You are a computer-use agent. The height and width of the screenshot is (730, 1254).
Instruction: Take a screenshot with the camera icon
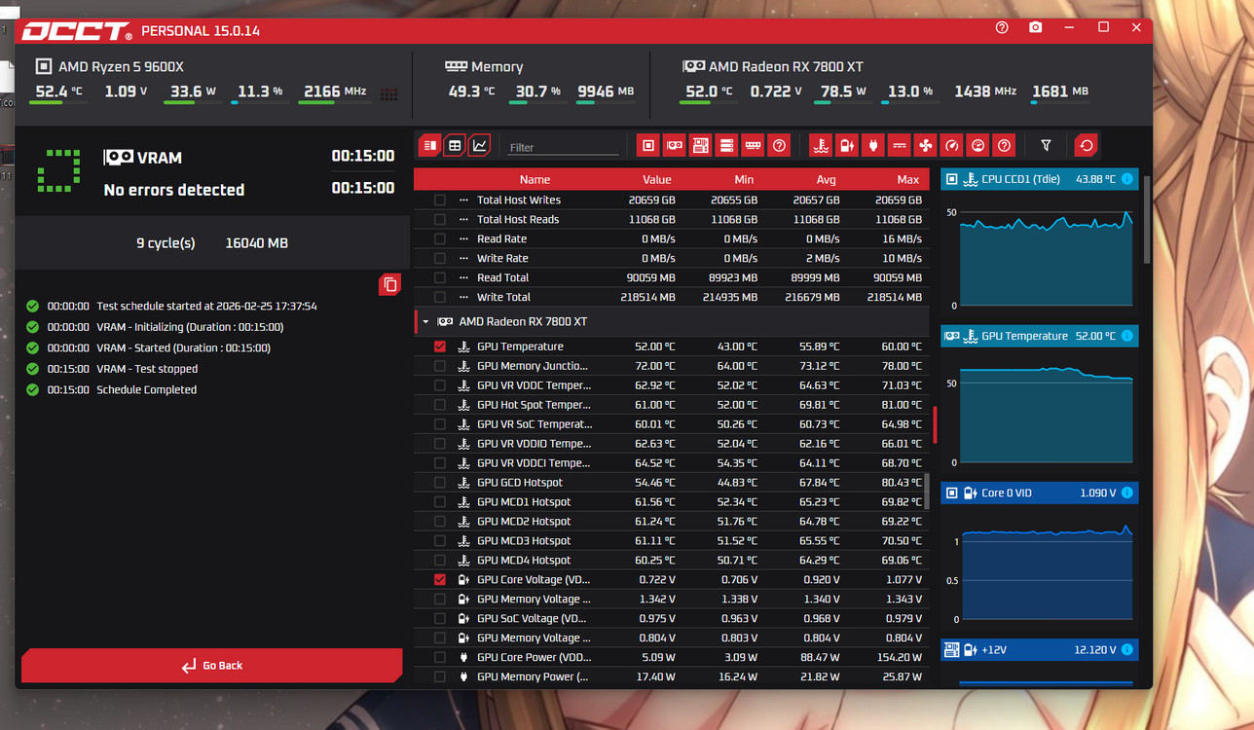(x=1036, y=28)
